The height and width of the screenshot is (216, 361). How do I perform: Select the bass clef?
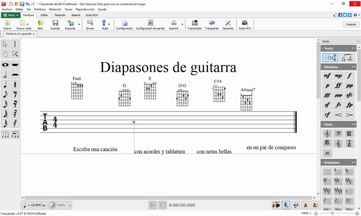click(338, 133)
